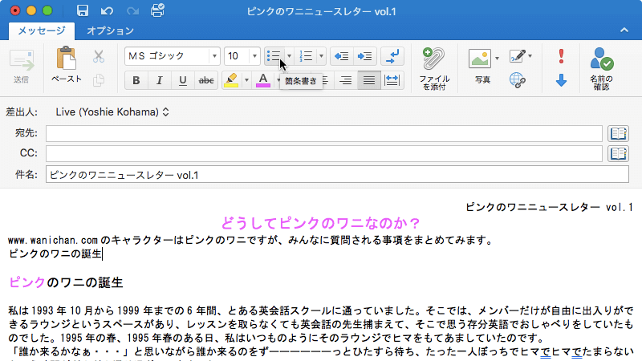The height and width of the screenshot is (361, 642).
Task: Align text to the right
Action: coord(346,80)
